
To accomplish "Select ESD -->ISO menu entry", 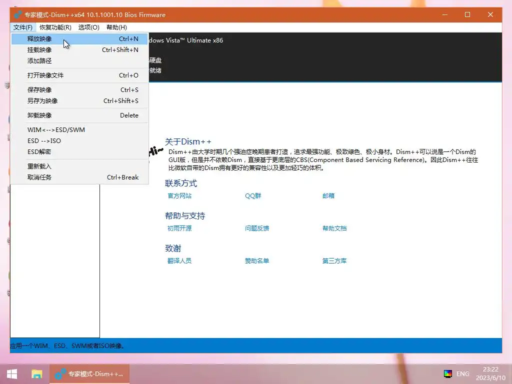I will pos(79,140).
